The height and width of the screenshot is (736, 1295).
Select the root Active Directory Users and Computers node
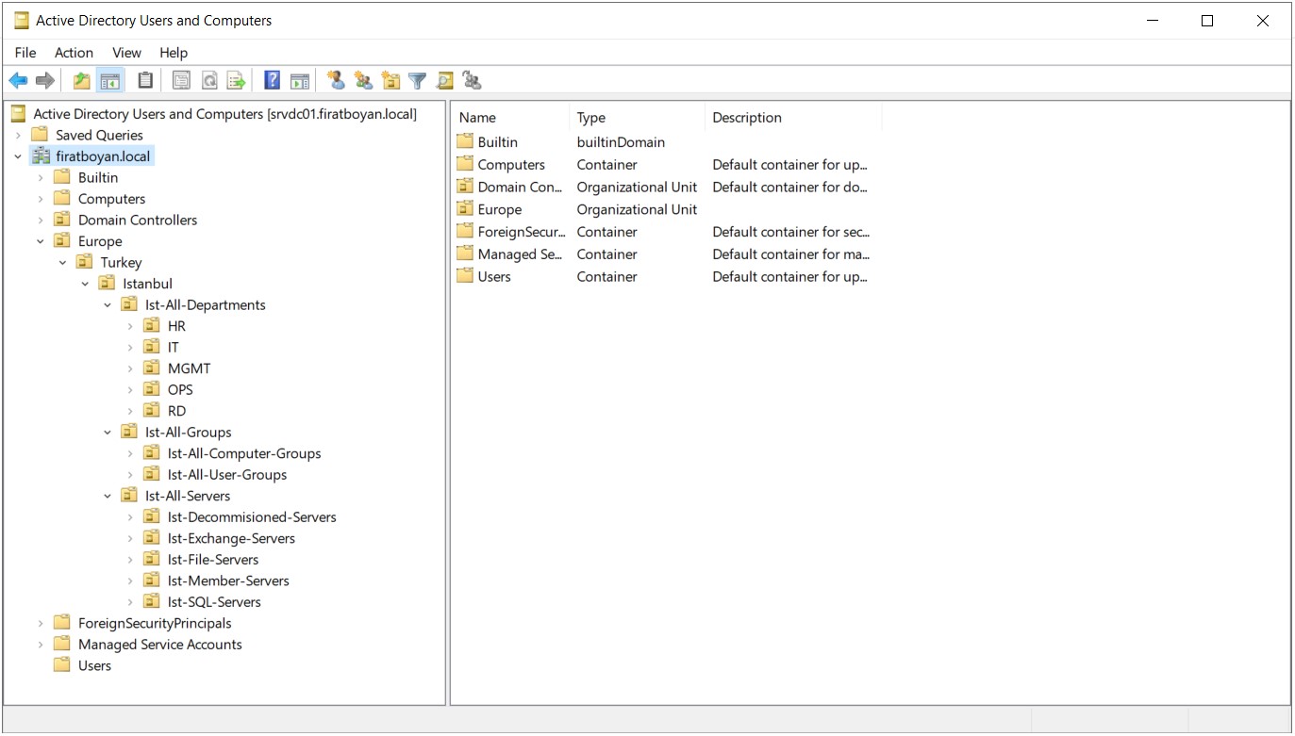tap(224, 114)
